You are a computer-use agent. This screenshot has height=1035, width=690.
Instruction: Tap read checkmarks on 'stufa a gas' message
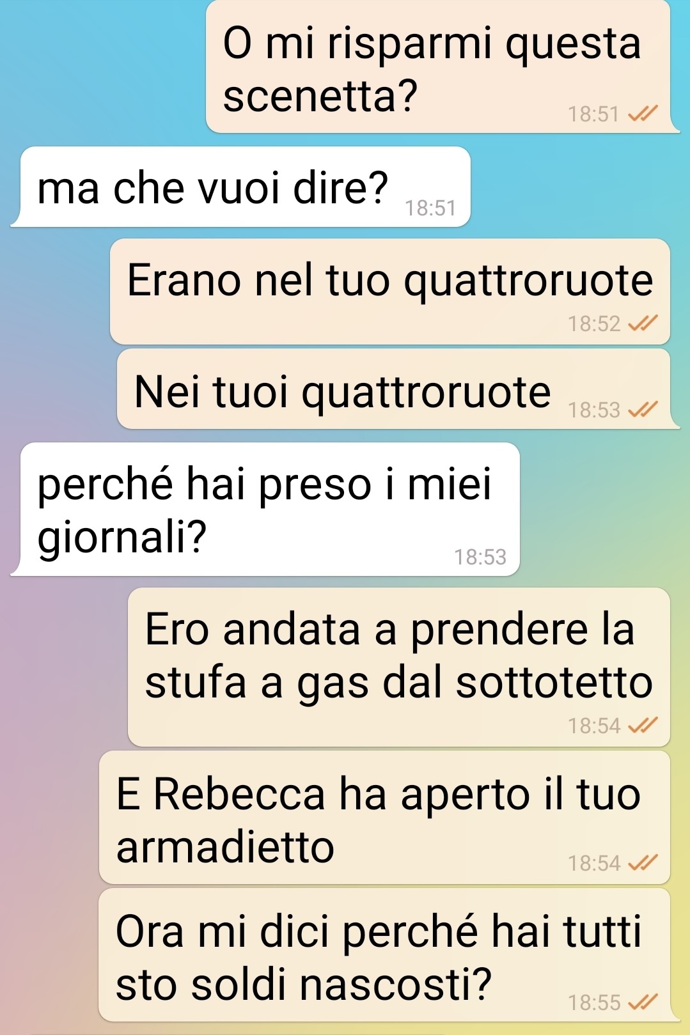[x=643, y=725]
